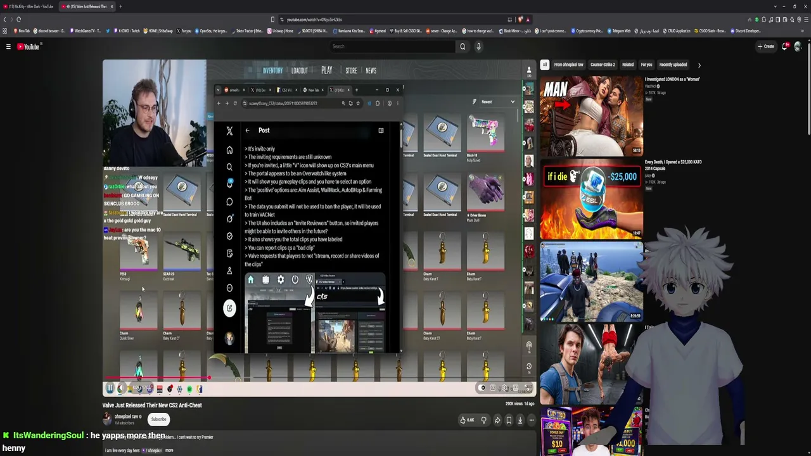Like the video showing 6.6K likes
811x456 pixels.
coord(467,420)
